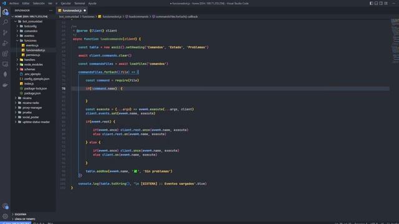Open the Remote Explorer view

pyautogui.click(x=5, y=64)
